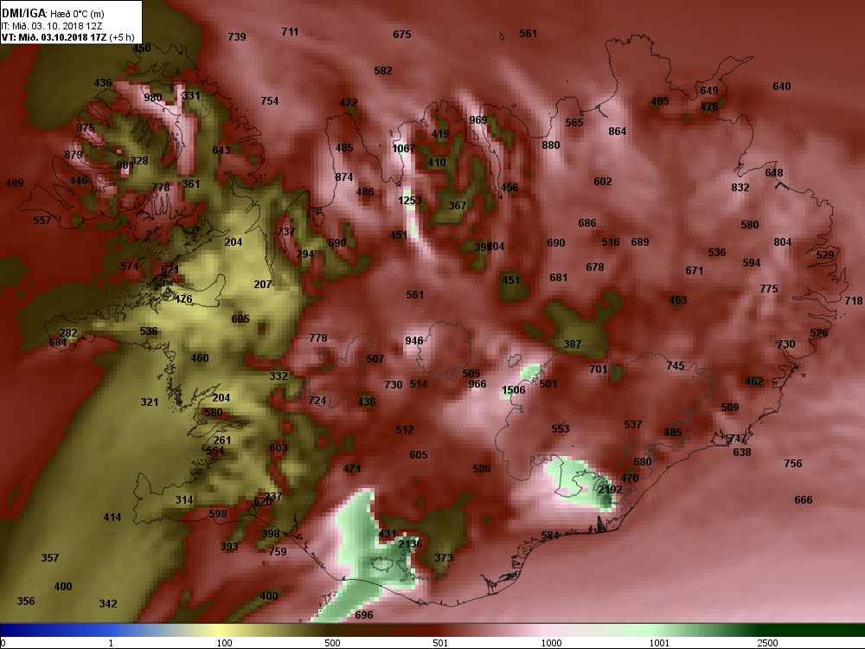This screenshot has width=865, height=649.
Task: Select the 2136 height value
Action: (x=410, y=544)
